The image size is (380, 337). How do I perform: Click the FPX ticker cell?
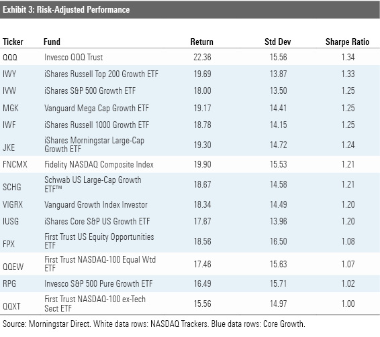(x=9, y=244)
